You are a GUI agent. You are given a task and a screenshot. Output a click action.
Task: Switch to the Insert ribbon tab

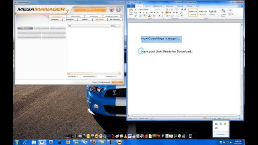(x=147, y=6)
